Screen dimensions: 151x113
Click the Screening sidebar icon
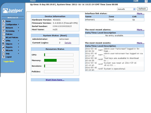(4, 31)
